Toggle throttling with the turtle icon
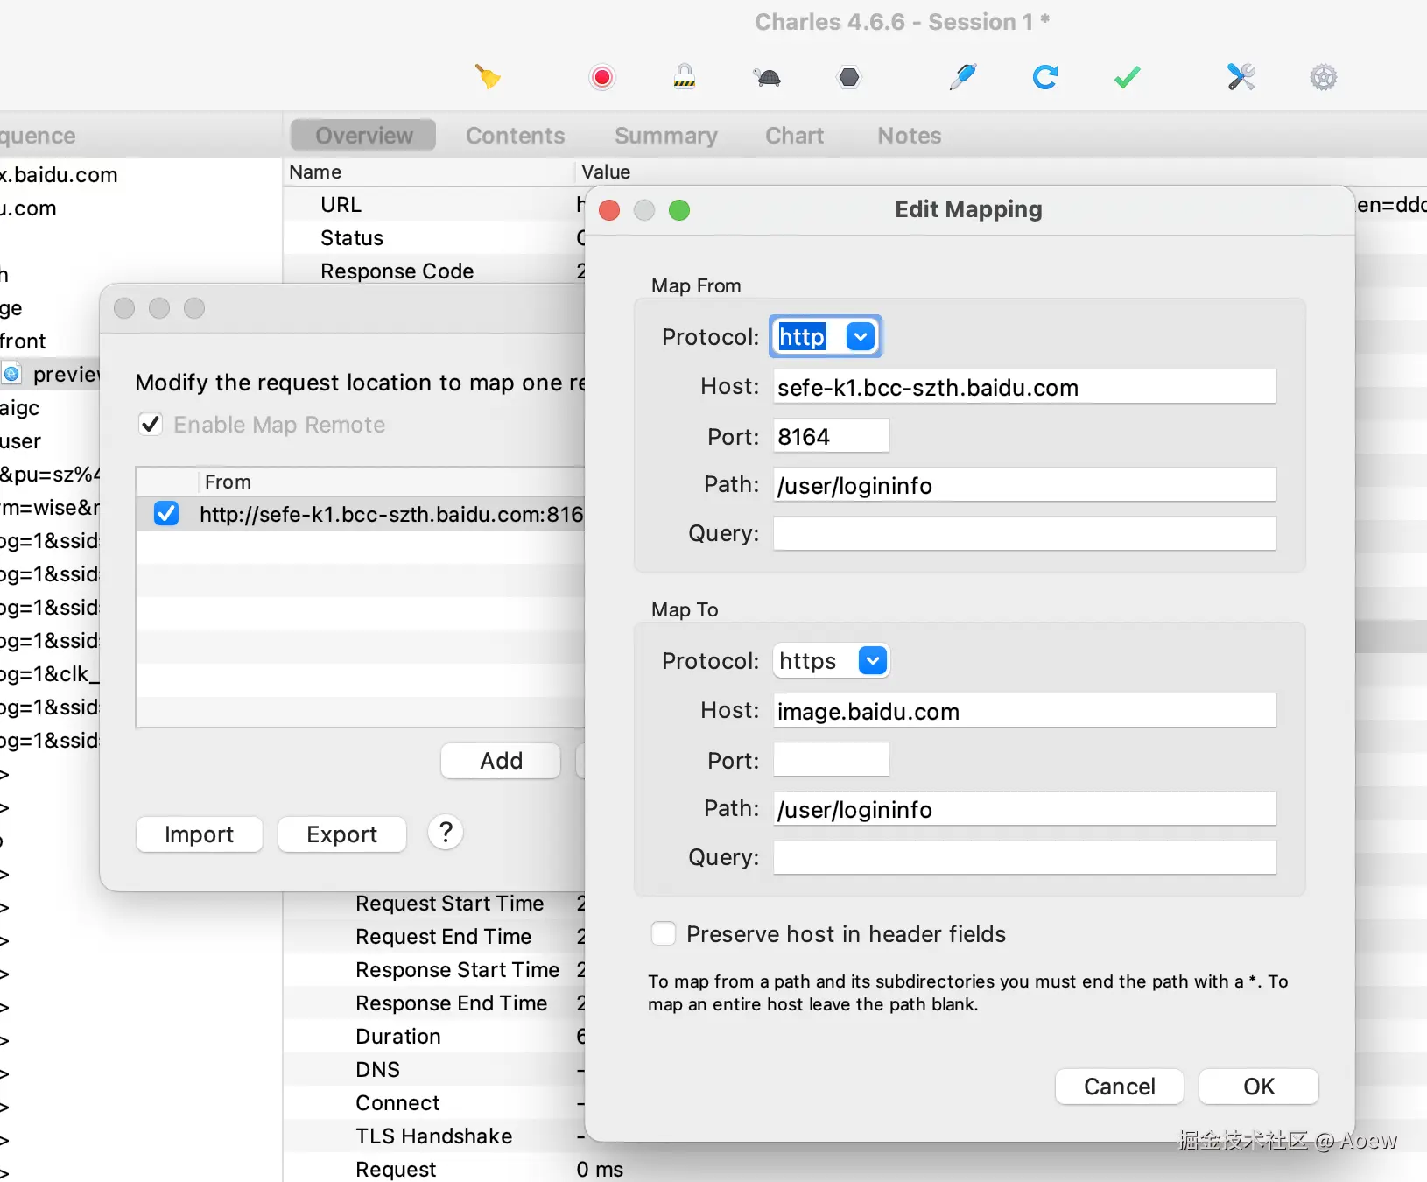 (768, 77)
